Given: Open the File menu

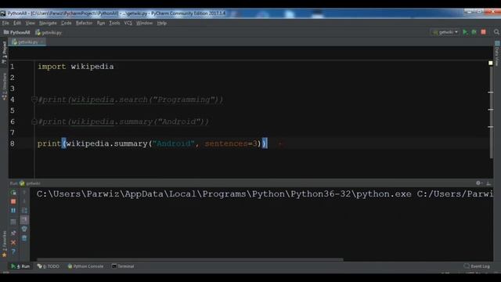Looking at the screenshot, I should [x=5, y=23].
